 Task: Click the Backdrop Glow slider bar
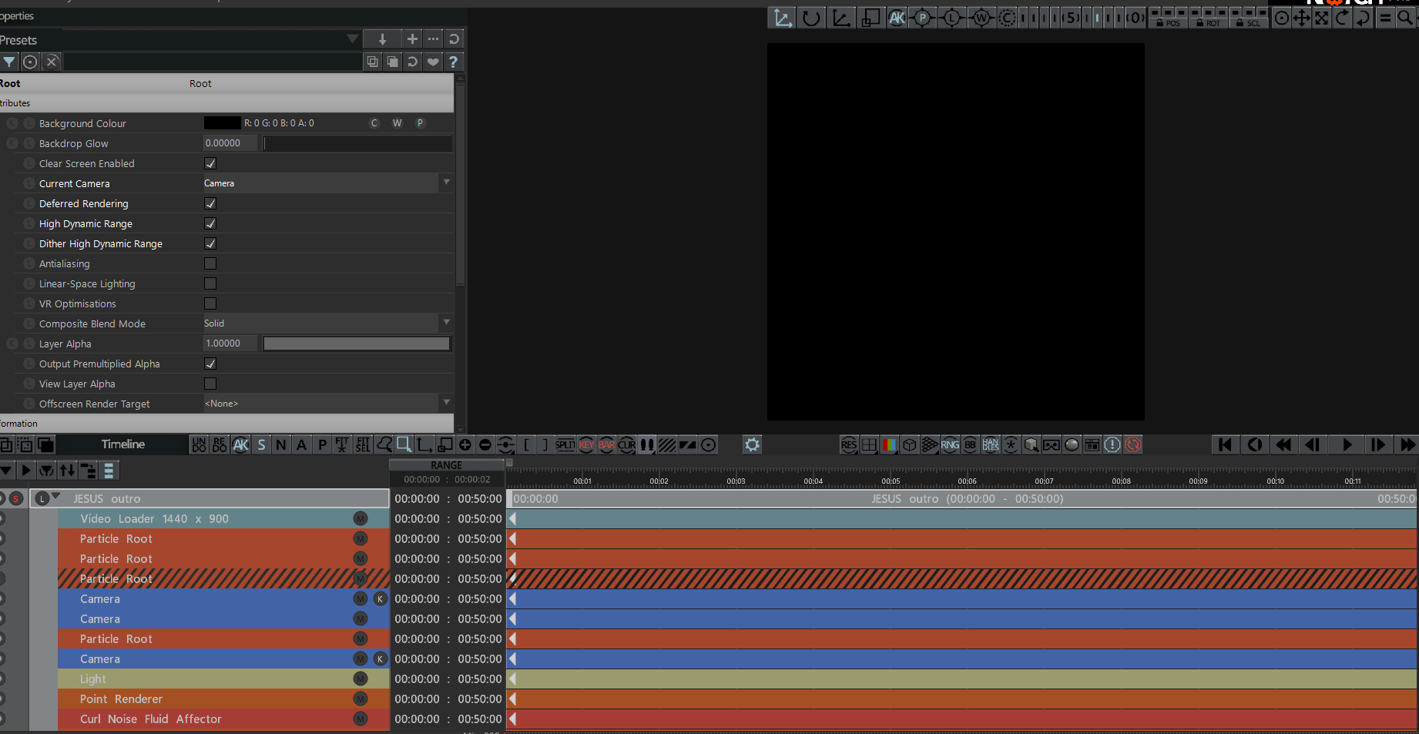(x=357, y=143)
